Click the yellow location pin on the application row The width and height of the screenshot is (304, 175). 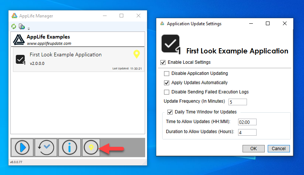pos(137,54)
